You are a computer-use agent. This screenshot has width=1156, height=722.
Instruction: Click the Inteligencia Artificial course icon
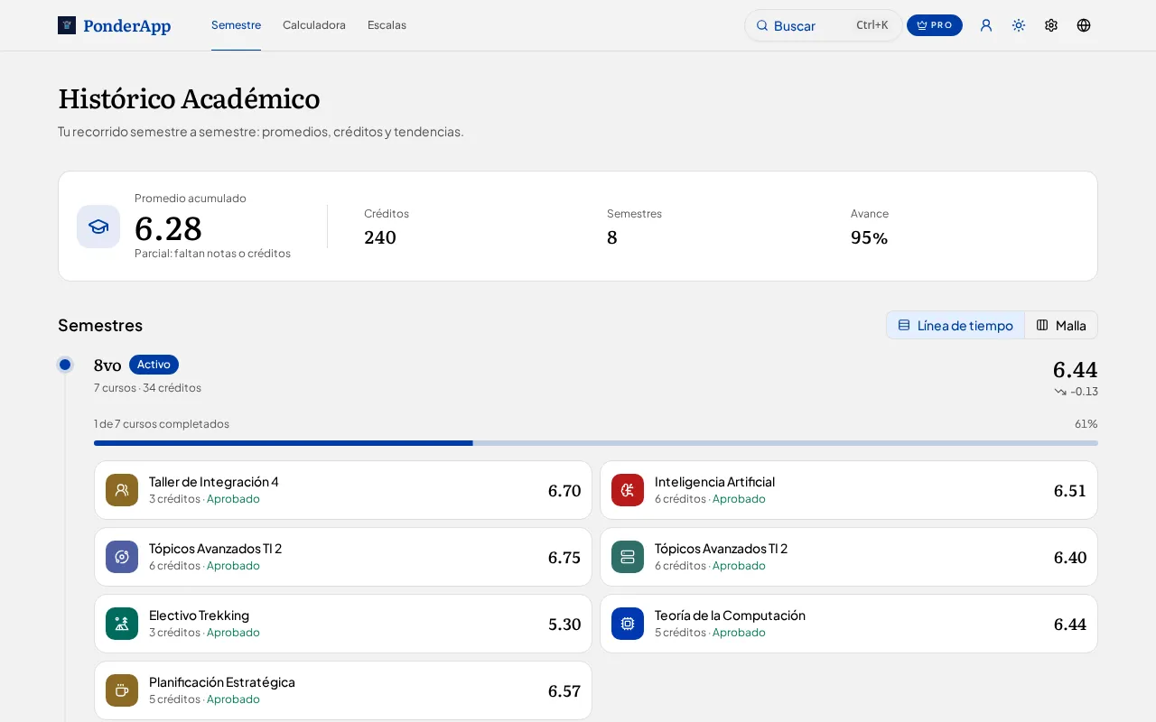[628, 490]
